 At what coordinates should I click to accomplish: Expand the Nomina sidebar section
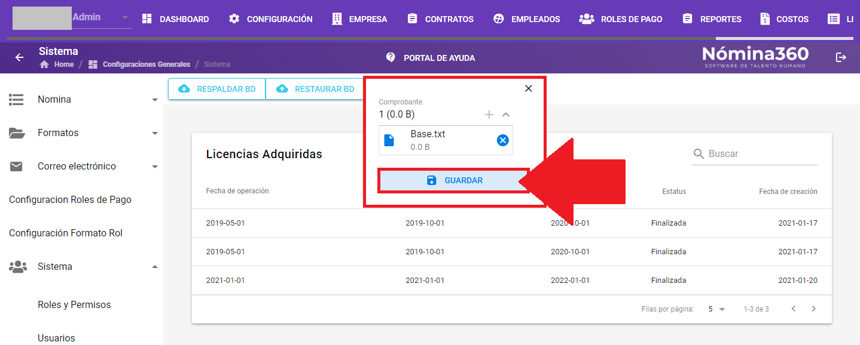[x=81, y=100]
